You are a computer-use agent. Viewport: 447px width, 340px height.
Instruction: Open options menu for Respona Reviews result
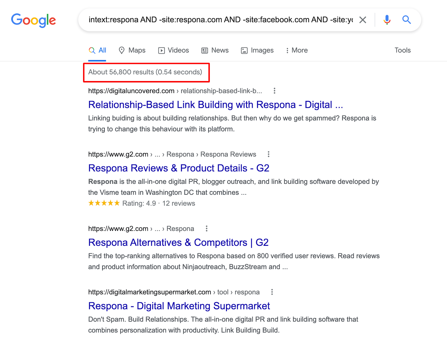(x=268, y=154)
